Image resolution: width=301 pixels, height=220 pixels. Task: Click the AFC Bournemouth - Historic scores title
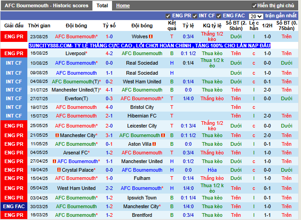click(46, 5)
